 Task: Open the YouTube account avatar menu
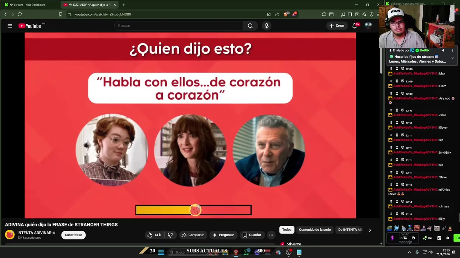[368, 26]
